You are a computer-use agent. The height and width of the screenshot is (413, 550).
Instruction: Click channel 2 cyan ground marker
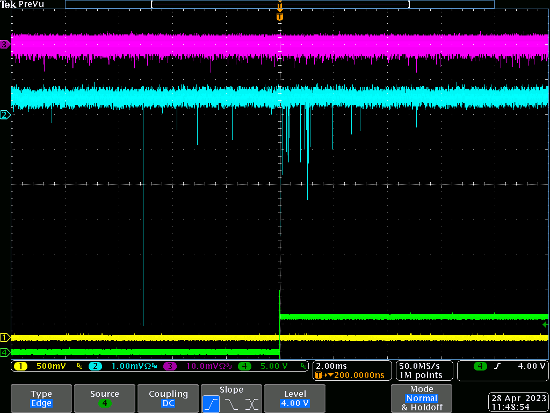click(x=5, y=115)
